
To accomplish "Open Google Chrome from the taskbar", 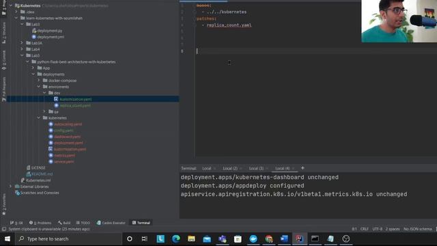I will [268, 239].
